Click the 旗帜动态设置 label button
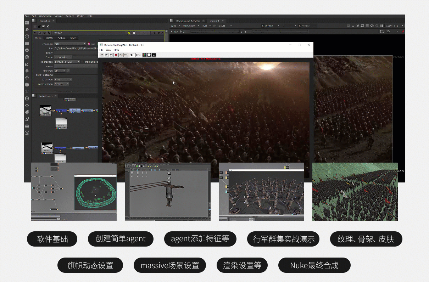 pyautogui.click(x=90, y=265)
